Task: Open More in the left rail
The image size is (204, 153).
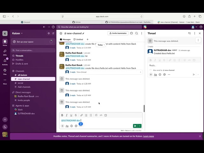Action: point(5,81)
